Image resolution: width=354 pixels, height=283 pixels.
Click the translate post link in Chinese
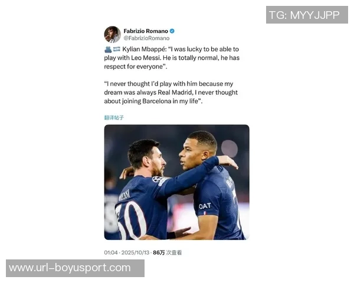point(114,117)
